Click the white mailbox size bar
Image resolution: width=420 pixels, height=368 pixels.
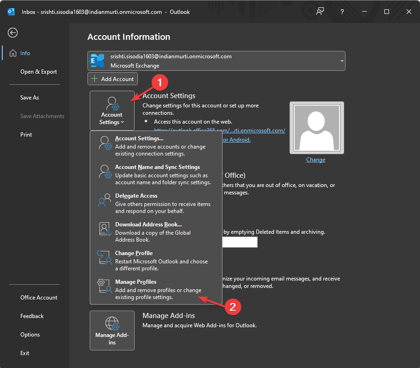[240, 242]
